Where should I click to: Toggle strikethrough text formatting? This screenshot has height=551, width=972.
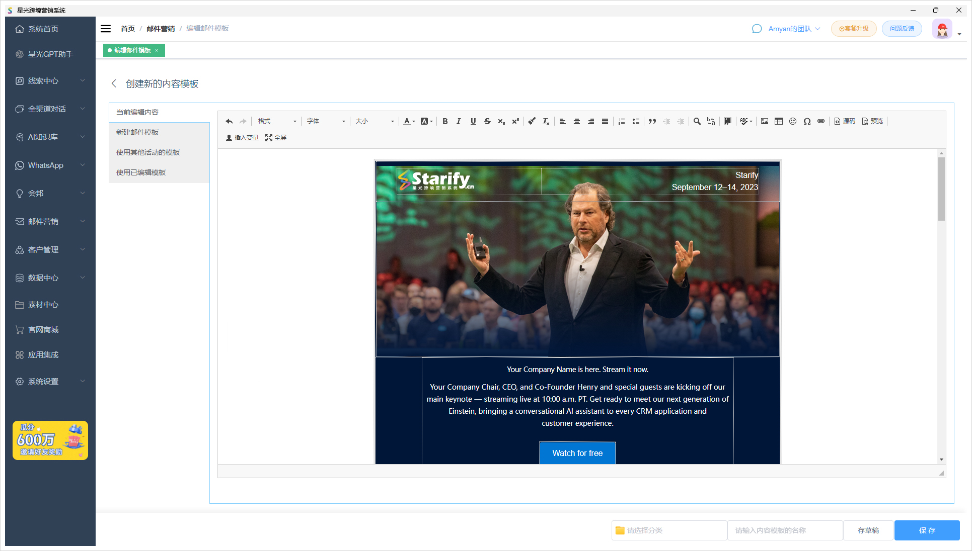pyautogui.click(x=488, y=121)
